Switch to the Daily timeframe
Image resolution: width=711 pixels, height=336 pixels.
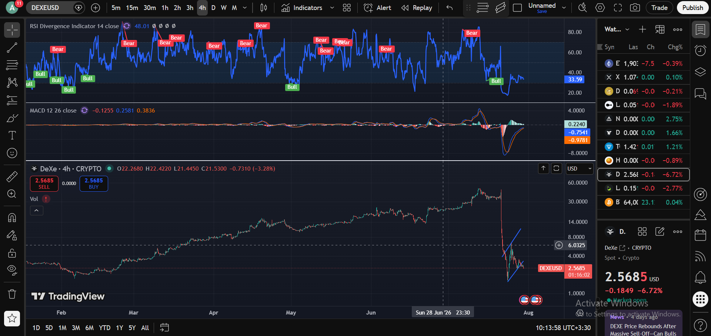tap(213, 8)
